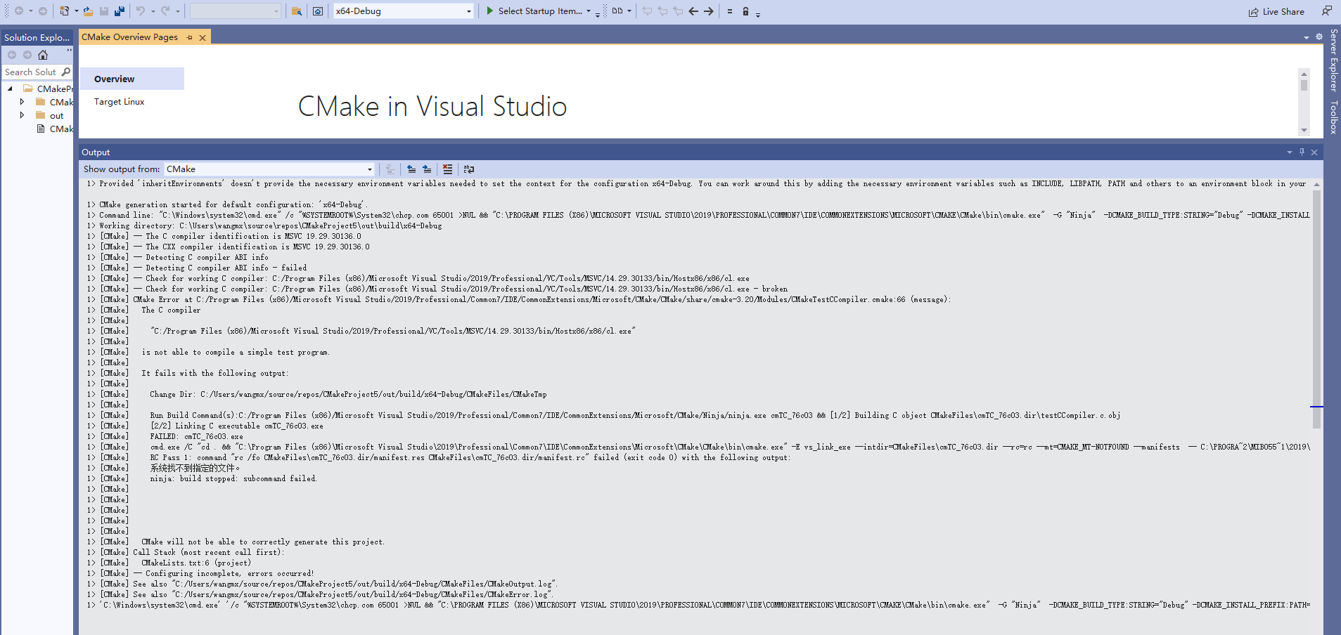The height and width of the screenshot is (635, 1341).
Task: Click the gear icon in tab strip
Action: (1318, 37)
